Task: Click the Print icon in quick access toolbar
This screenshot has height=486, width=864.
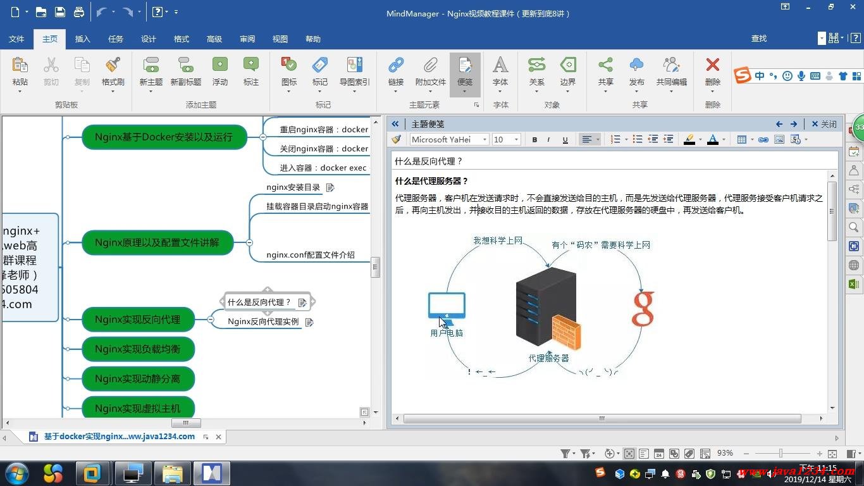Action: [x=79, y=12]
